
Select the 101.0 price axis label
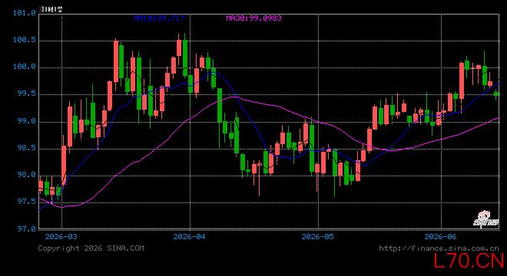[25, 13]
